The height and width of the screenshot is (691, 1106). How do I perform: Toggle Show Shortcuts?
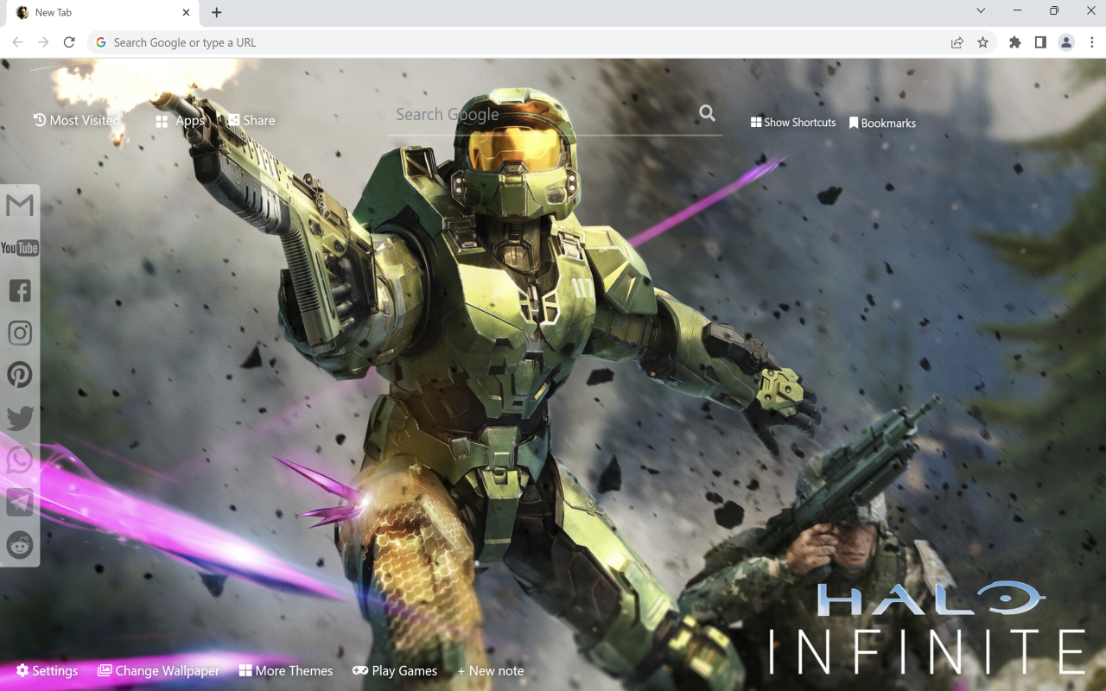click(793, 123)
